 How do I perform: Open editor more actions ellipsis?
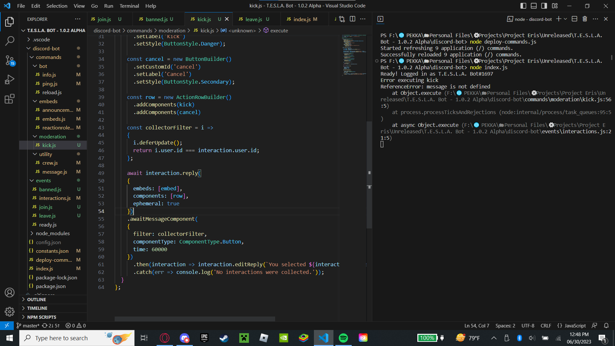pos(363,19)
